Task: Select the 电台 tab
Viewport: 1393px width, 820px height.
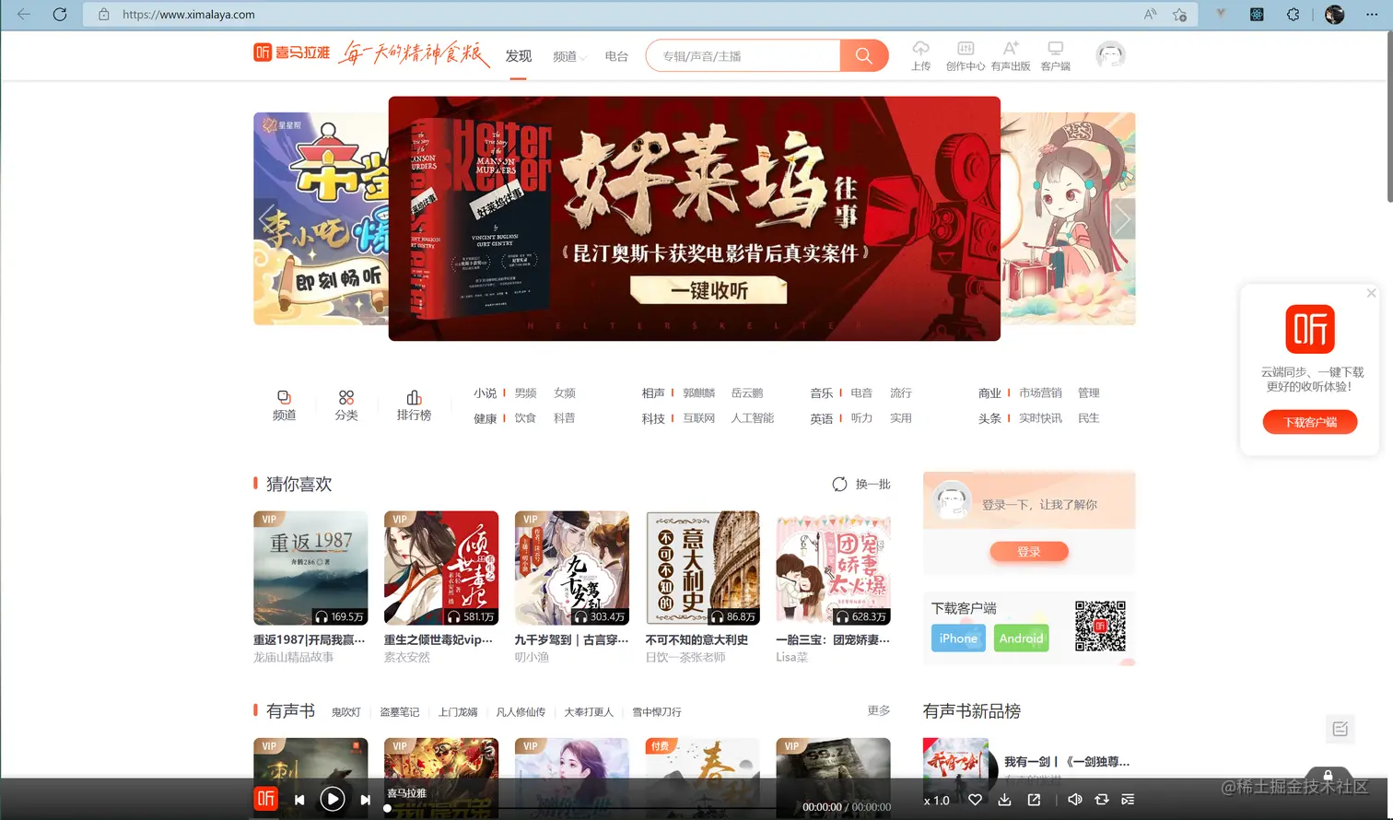Action: coord(616,56)
